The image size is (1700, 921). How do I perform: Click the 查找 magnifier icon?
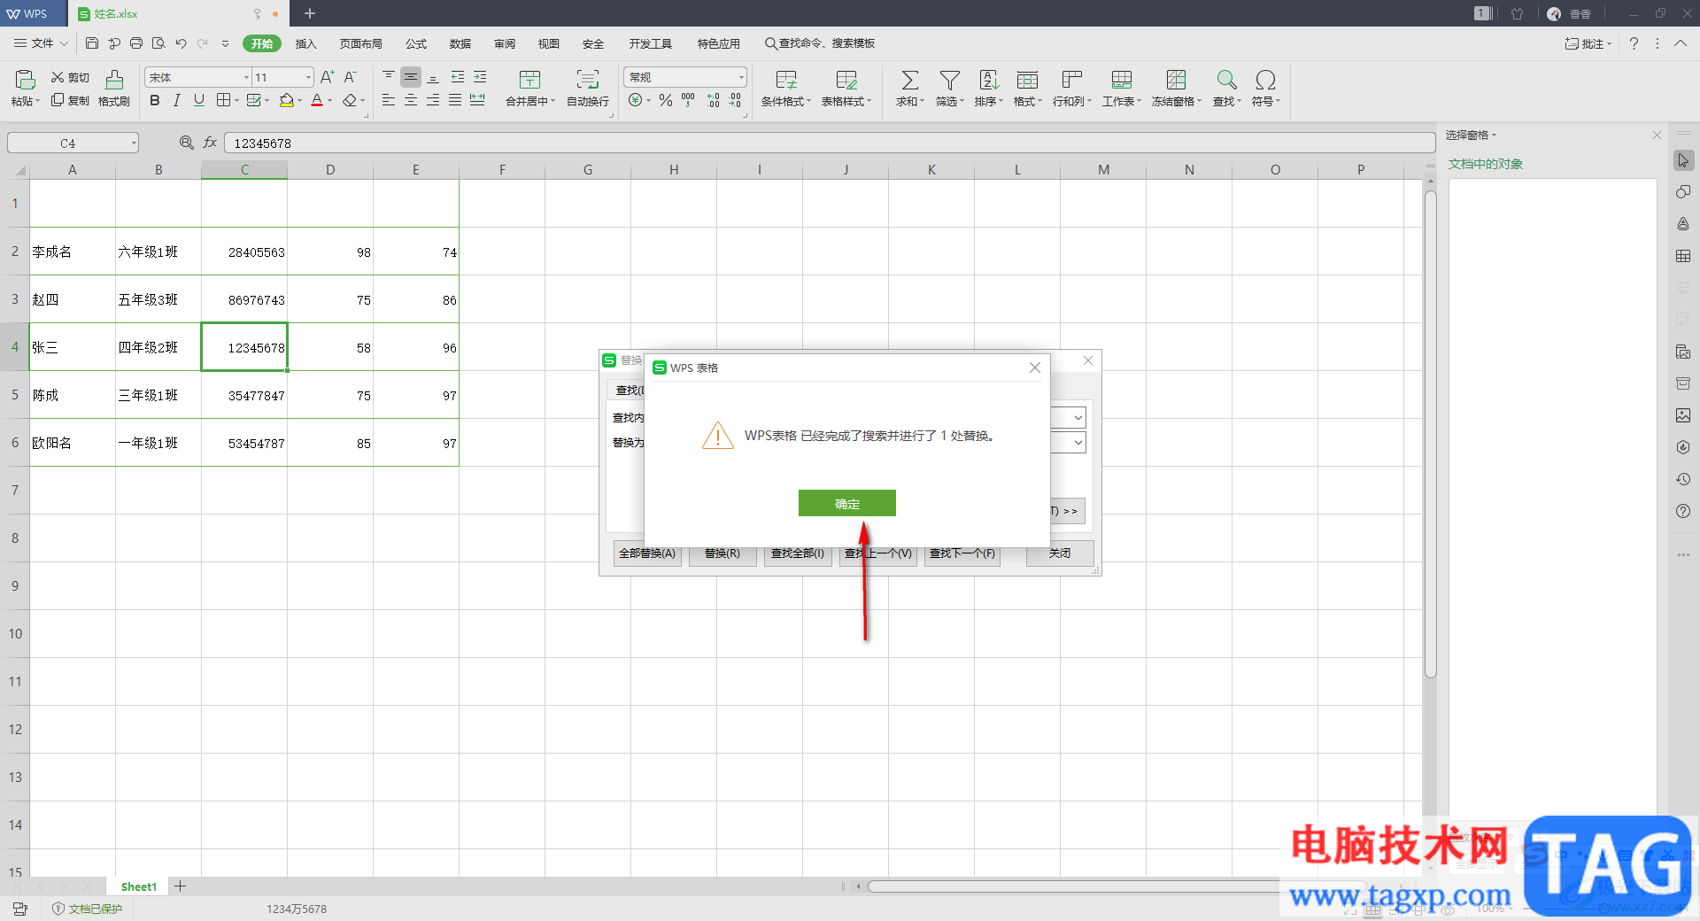[1226, 80]
